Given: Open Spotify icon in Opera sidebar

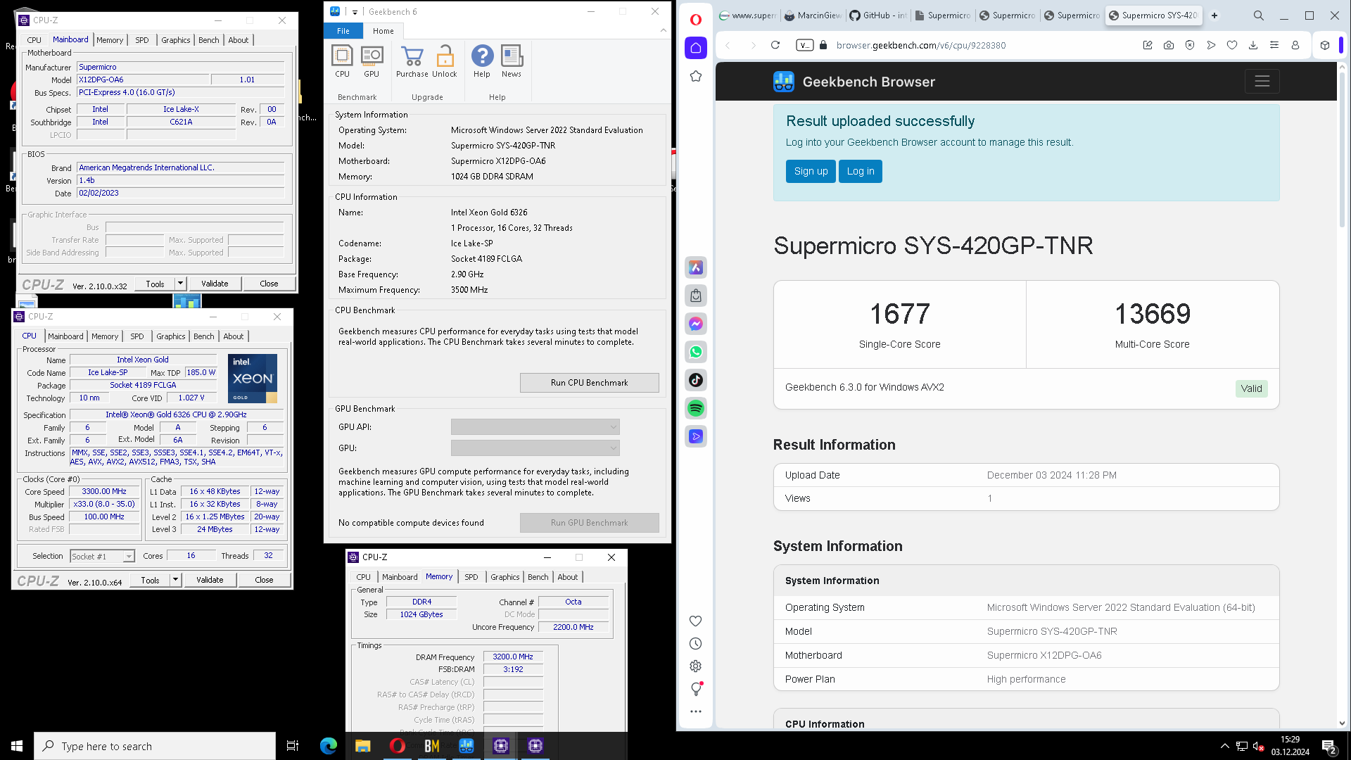Looking at the screenshot, I should (x=696, y=408).
